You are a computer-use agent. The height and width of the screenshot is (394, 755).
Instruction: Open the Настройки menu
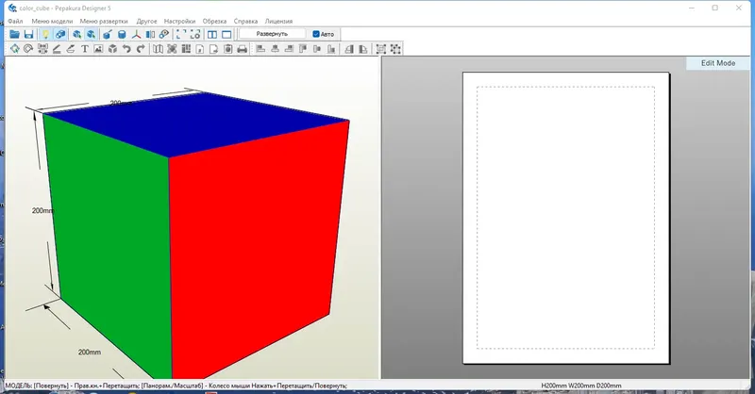179,21
